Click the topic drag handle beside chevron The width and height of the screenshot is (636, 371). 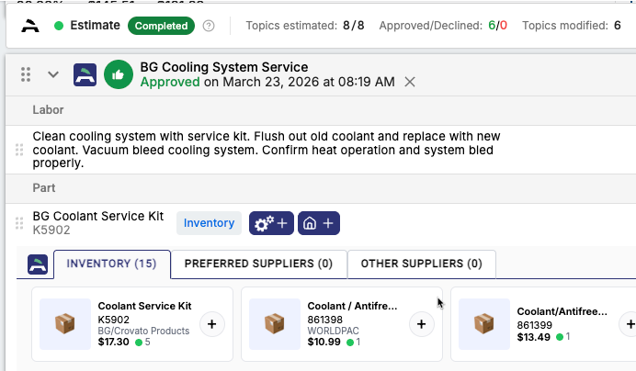[x=27, y=74]
